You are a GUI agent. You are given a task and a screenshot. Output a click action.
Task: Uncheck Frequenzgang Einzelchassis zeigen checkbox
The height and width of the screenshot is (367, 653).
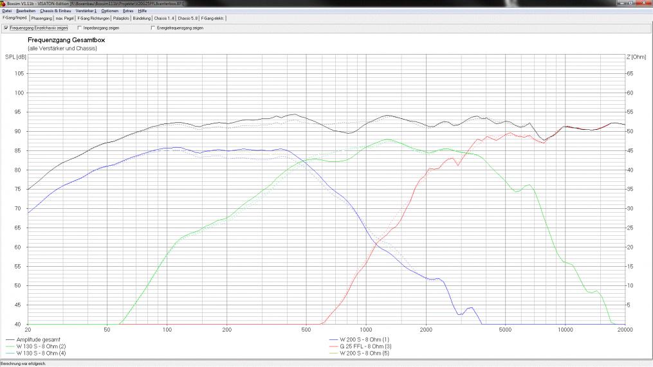pos(6,28)
